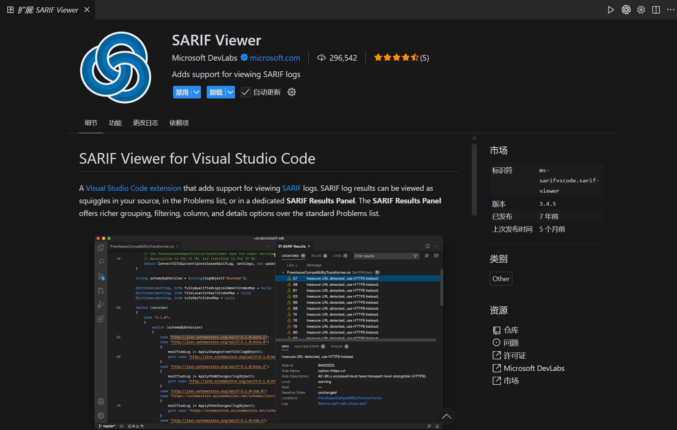Screen dimensions: 677x430
Task: Open the microsoft.com publisher link
Action: click(275, 58)
